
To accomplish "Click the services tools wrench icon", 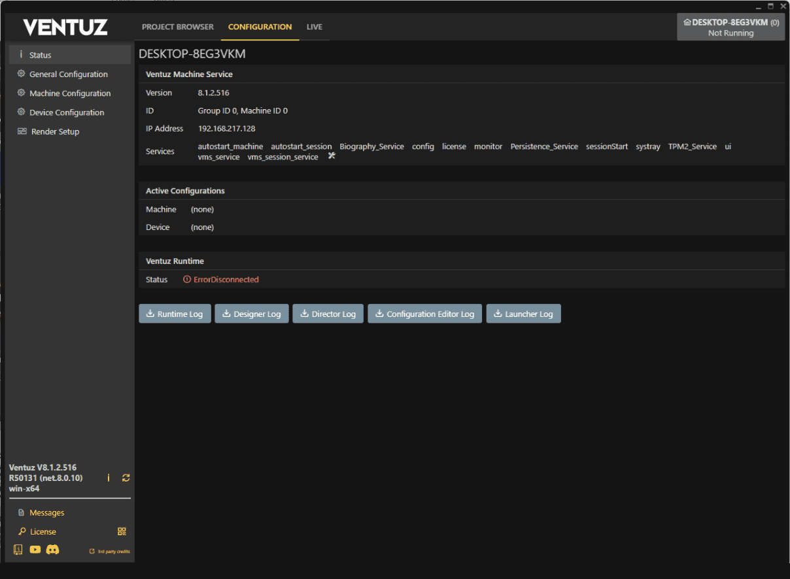I will pyautogui.click(x=332, y=156).
